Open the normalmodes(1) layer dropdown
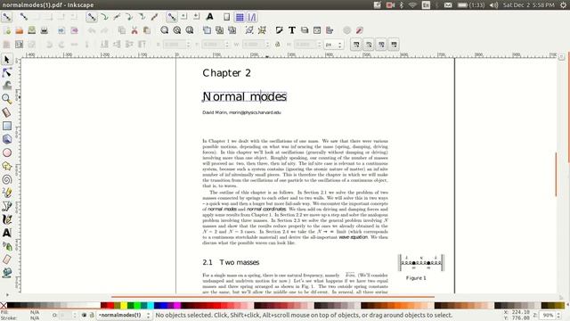 [124, 315]
